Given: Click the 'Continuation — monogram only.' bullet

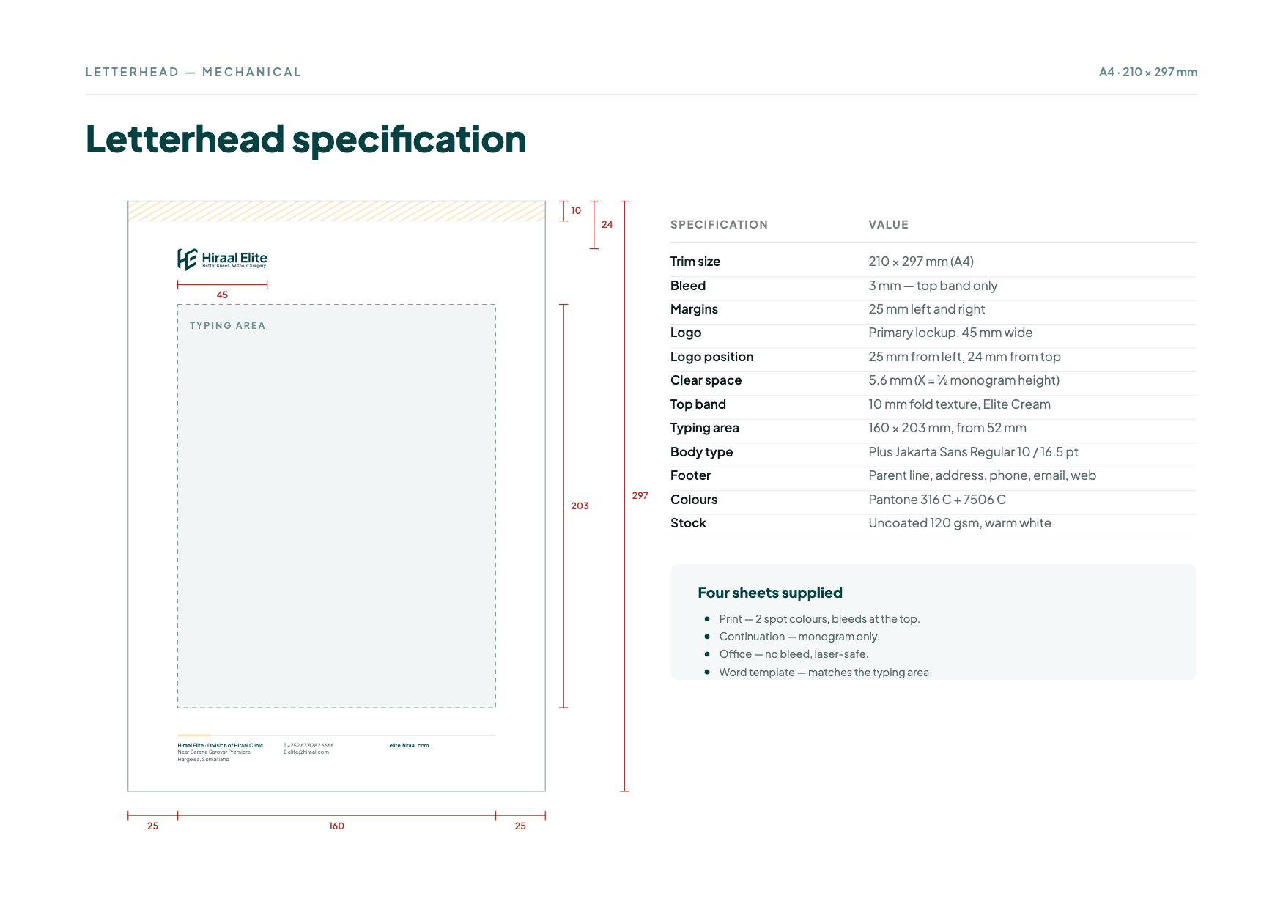Looking at the screenshot, I should pyautogui.click(x=799, y=637).
